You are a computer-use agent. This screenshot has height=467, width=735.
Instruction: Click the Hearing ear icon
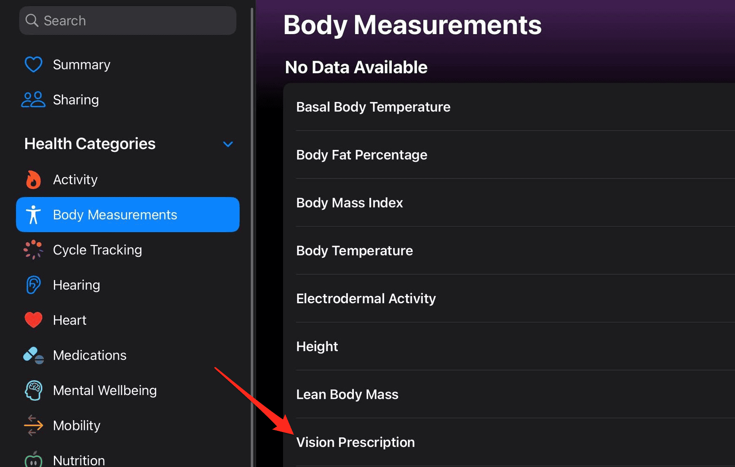[33, 285]
